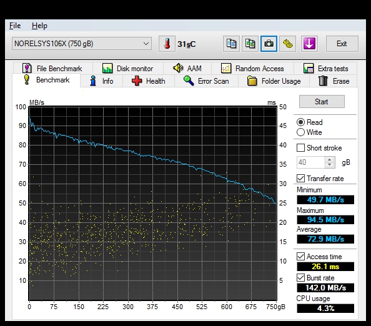This screenshot has width=371, height=326.
Task: Click the copy screenshot to clipboard icon
Action: coord(250,44)
